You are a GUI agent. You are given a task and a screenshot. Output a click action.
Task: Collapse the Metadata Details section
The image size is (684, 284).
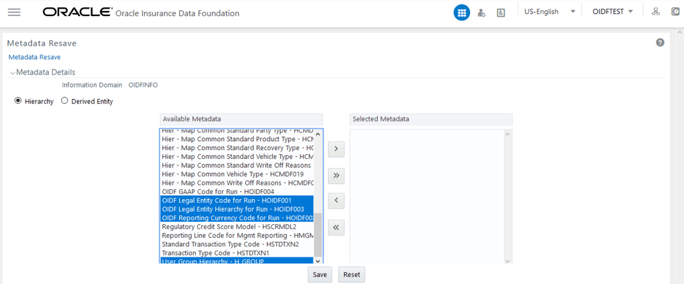click(x=12, y=72)
